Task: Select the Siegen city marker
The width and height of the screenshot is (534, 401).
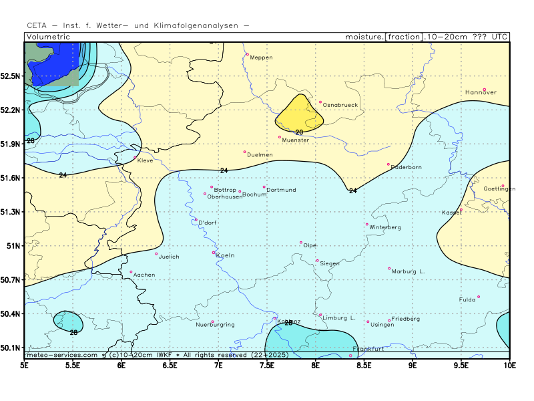Action: click(317, 261)
